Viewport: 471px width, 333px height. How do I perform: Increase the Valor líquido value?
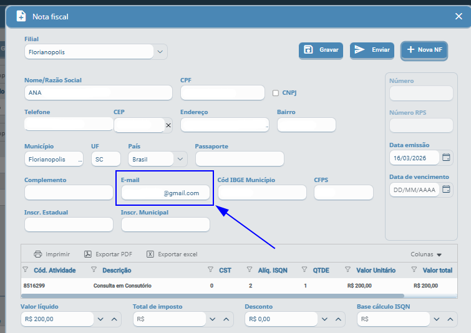tap(114, 319)
